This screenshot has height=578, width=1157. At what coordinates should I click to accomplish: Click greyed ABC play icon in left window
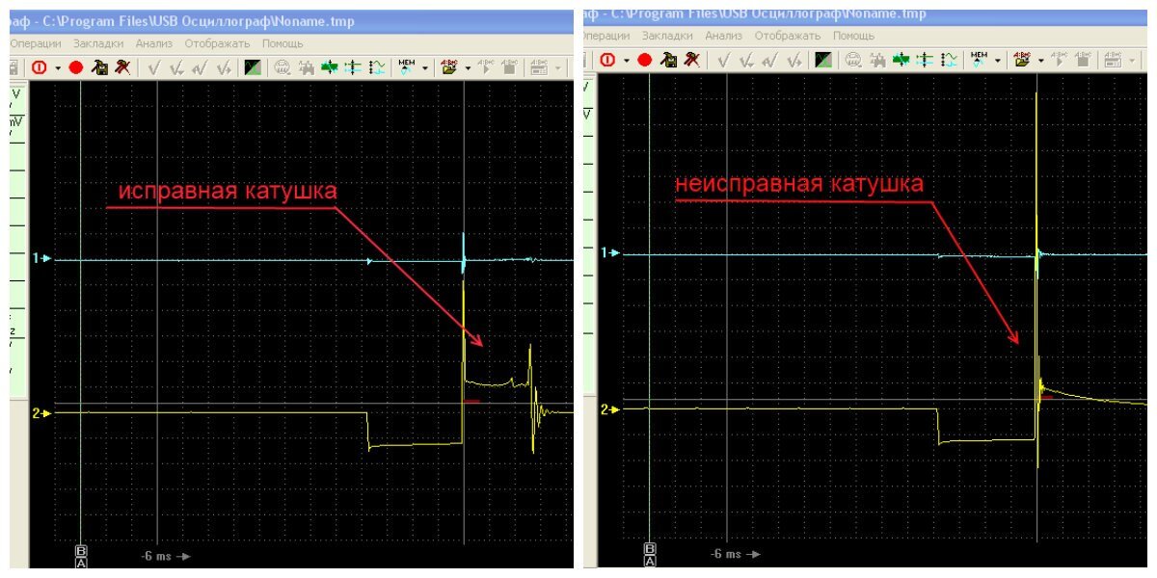[x=486, y=66]
